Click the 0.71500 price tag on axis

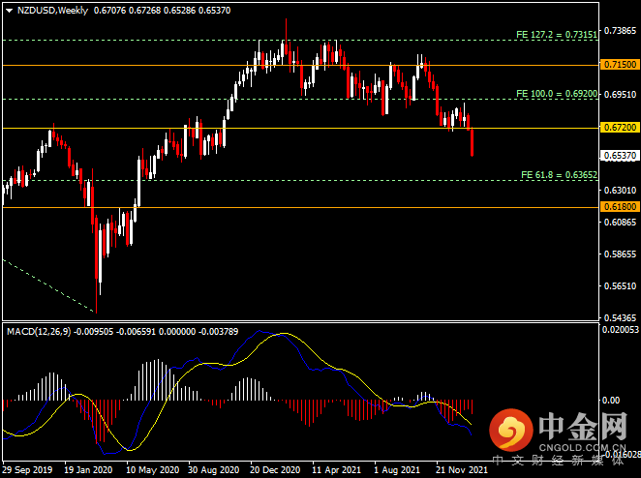(x=618, y=64)
